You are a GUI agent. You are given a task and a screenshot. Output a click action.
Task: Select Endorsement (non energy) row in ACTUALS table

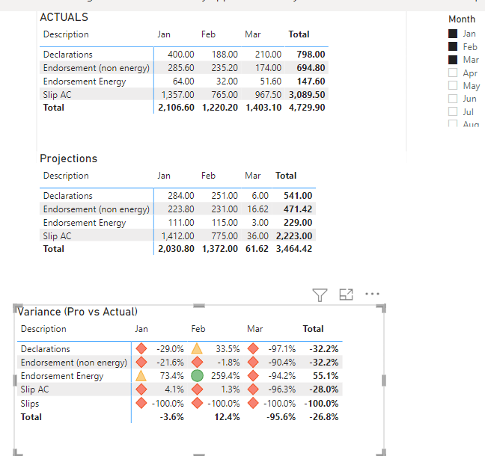point(184,68)
